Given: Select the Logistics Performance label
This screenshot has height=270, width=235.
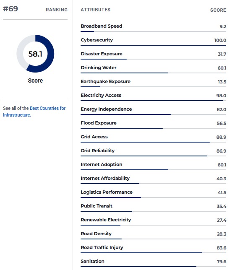Looking at the screenshot, I should point(107,192).
